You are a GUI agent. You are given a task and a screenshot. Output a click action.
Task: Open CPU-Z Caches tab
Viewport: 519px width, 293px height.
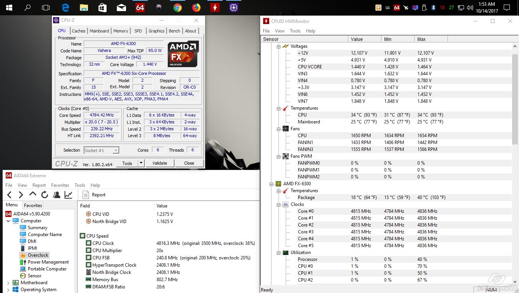coord(79,31)
